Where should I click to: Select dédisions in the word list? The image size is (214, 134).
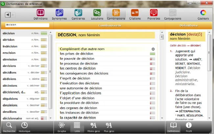click(x=25, y=79)
